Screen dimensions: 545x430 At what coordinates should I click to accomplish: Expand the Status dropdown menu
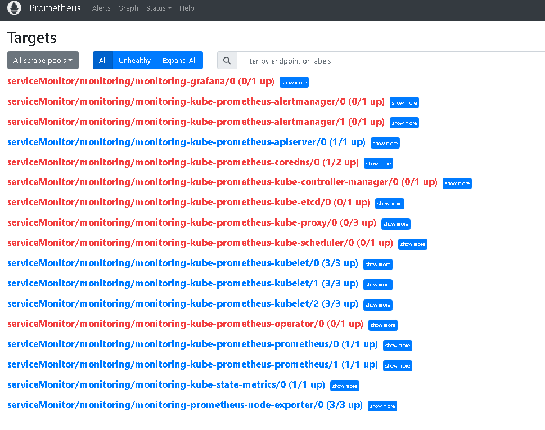pos(159,8)
